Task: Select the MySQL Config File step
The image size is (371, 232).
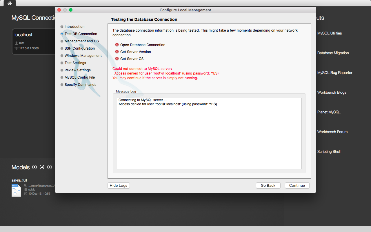Action: tap(80, 77)
